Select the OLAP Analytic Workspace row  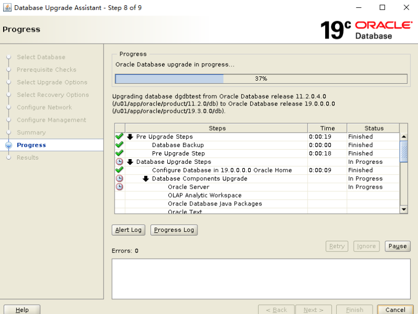(x=204, y=195)
